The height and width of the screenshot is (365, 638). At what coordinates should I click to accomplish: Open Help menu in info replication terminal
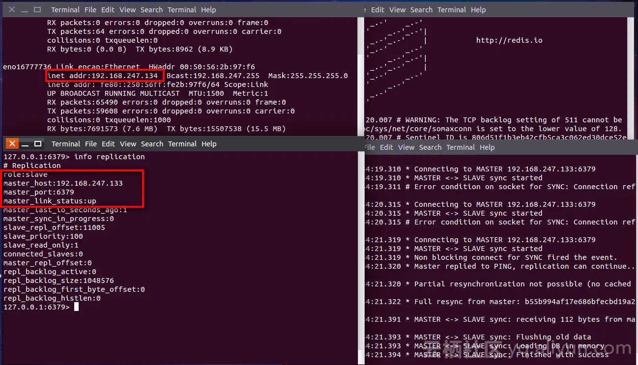click(209, 144)
